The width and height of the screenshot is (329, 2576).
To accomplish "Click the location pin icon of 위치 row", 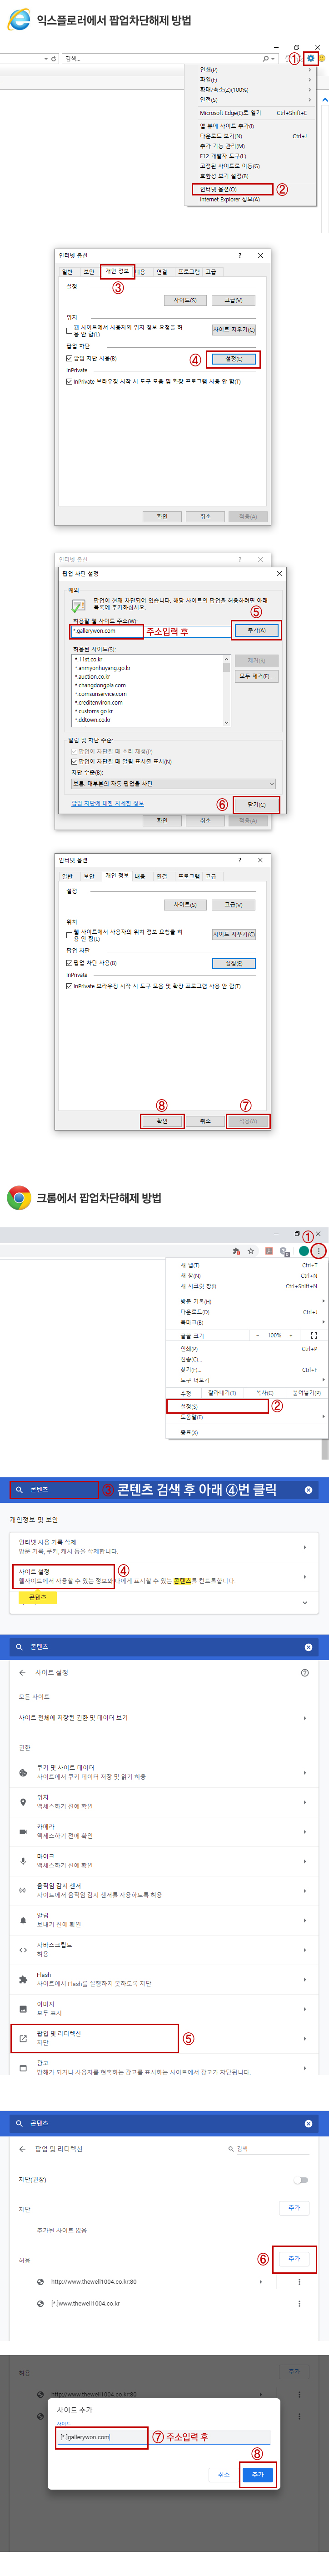I will [x=23, y=1802].
